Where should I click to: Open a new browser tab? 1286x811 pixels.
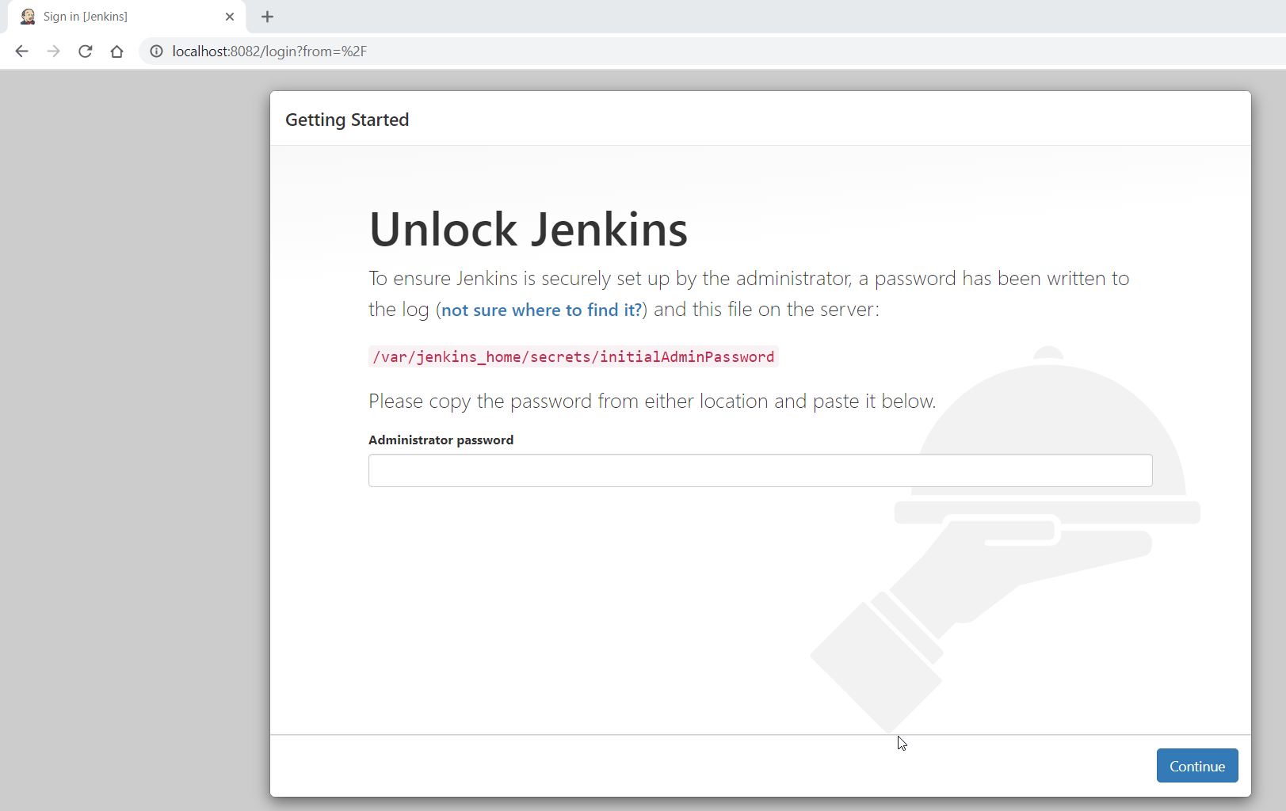pos(268,17)
